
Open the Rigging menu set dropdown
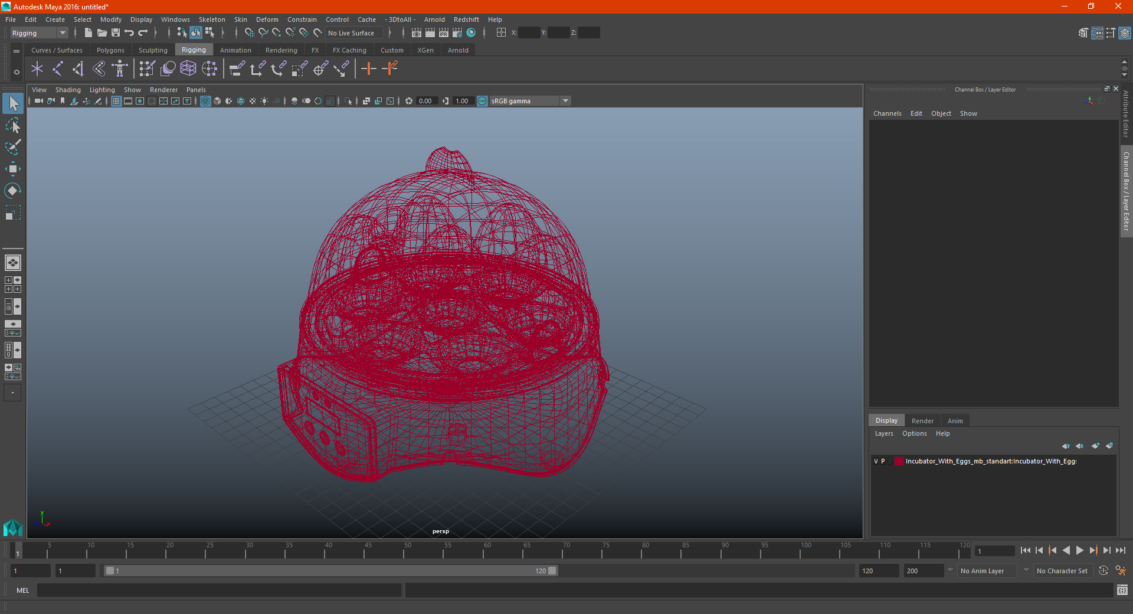(x=39, y=33)
